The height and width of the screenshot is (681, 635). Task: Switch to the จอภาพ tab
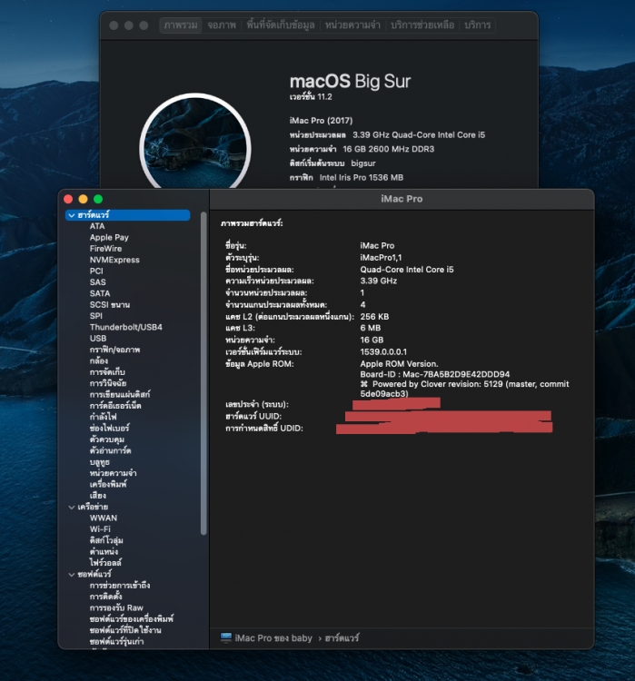pos(222,25)
